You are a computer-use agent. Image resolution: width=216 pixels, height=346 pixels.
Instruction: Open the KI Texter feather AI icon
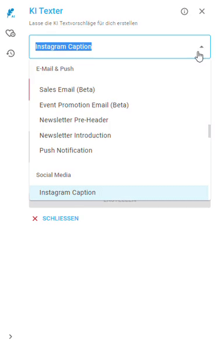click(x=11, y=13)
